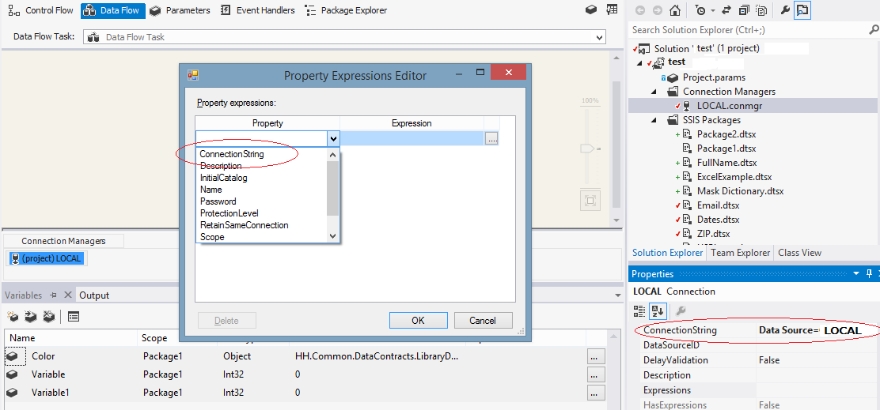Click ellipsis button in Expression column
880x410 pixels.
pos(491,138)
